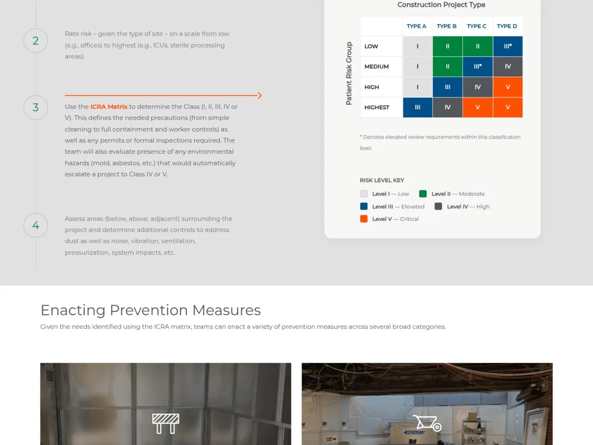This screenshot has width=593, height=445.
Task: Click the wheelbarrow icon on the right photo
Action: tap(427, 423)
